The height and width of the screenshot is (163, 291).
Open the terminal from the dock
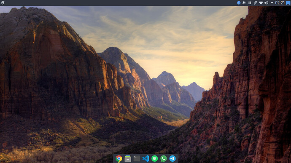(137, 158)
